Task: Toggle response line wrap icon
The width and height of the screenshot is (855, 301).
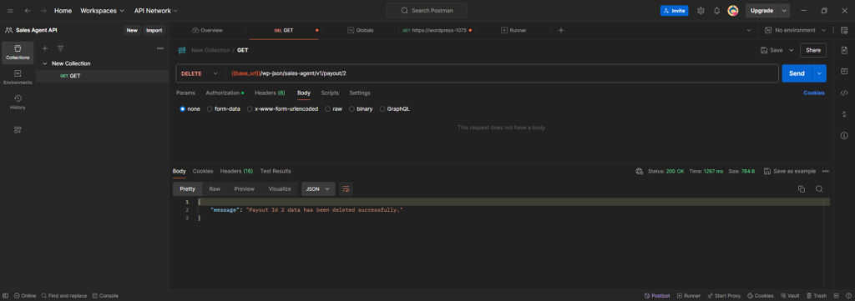Action: (346, 189)
